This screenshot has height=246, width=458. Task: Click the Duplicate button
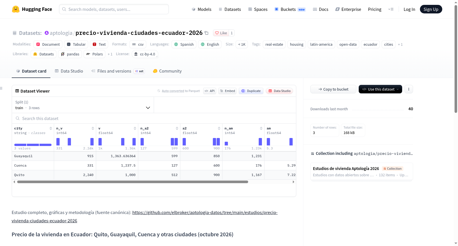point(251,91)
